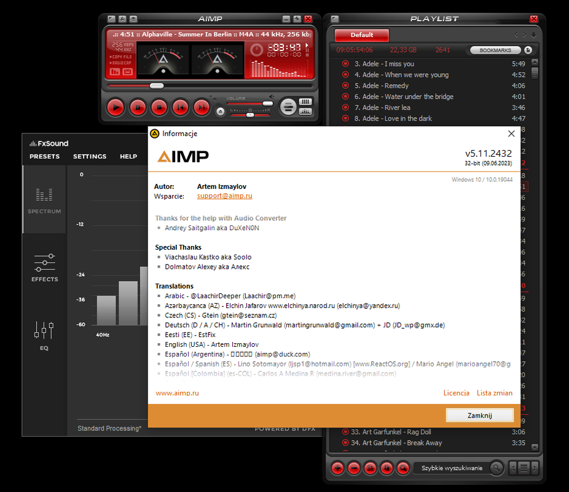Open the Playlist window menu icon
This screenshot has width=569, height=492.
pos(335,19)
